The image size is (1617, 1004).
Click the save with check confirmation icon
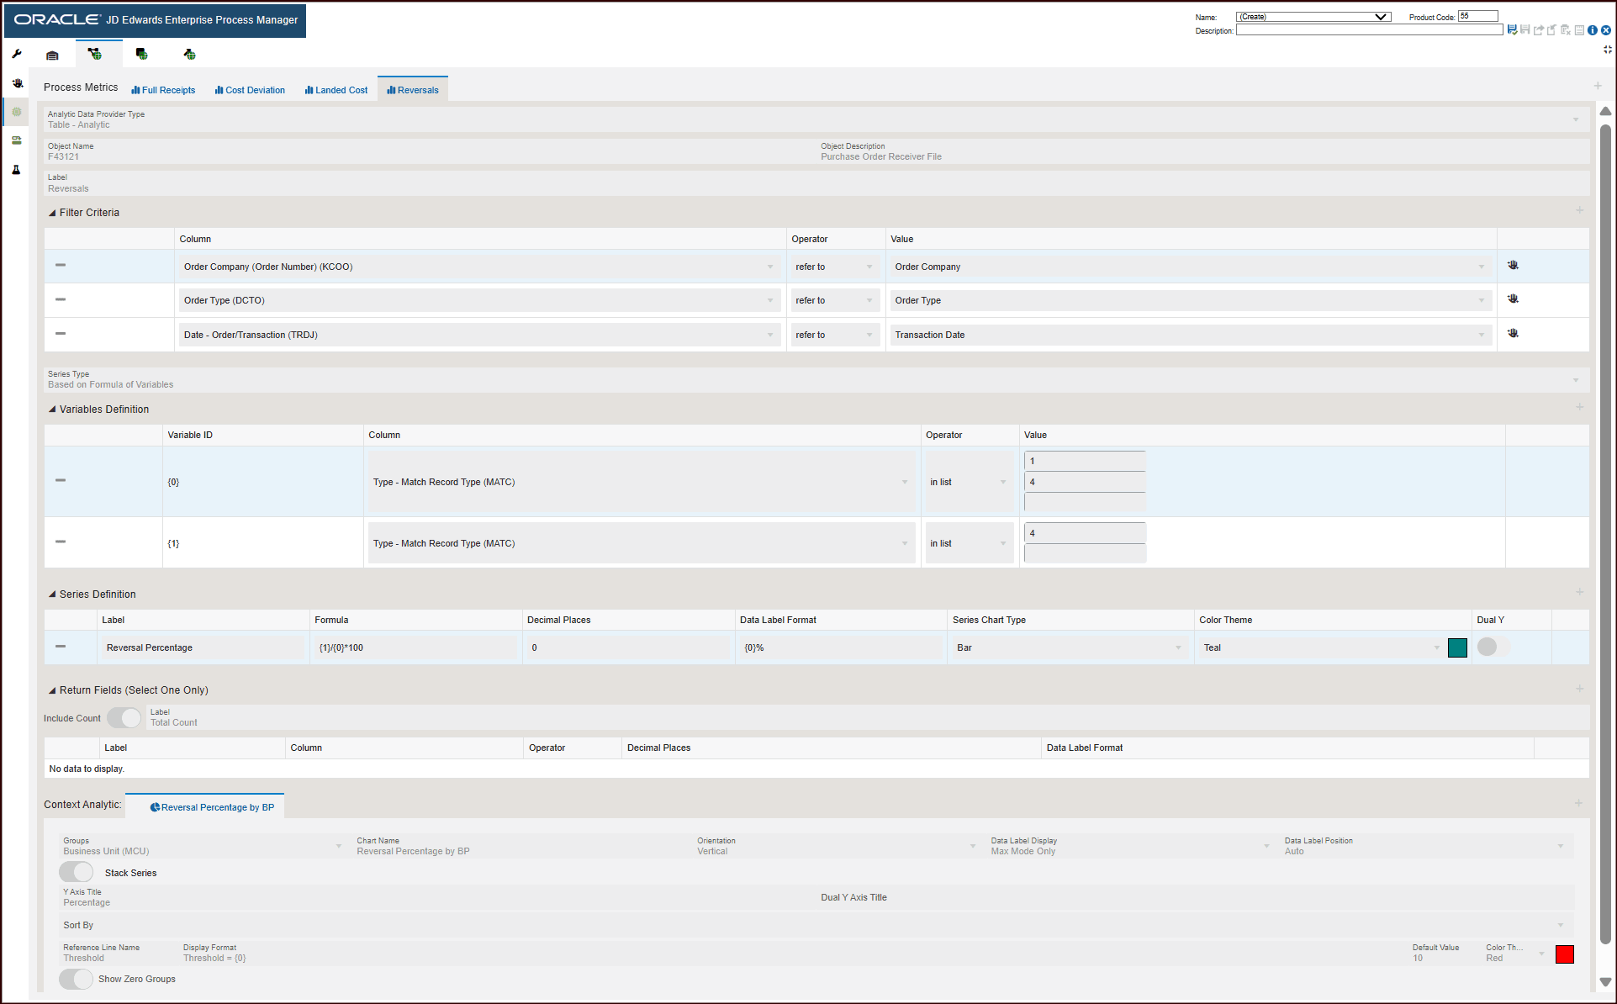tap(1511, 29)
